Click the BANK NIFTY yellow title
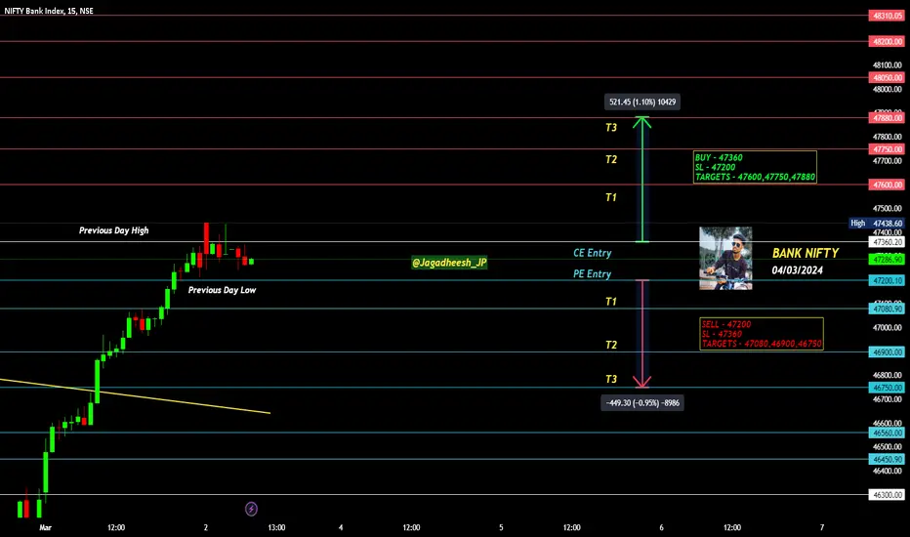 click(x=805, y=253)
